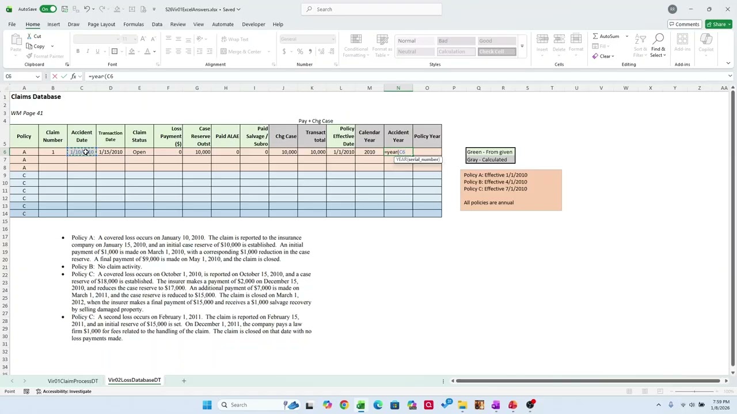Image resolution: width=737 pixels, height=414 pixels.
Task: Switch to the Formulas tab
Action: (134, 24)
